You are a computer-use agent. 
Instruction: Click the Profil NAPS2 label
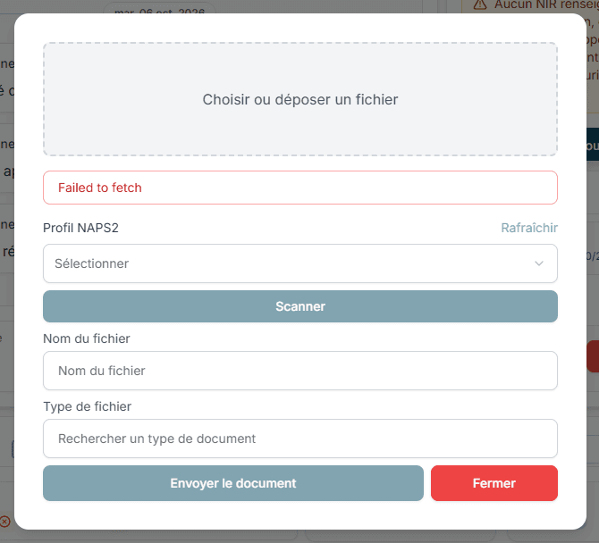pyautogui.click(x=80, y=228)
